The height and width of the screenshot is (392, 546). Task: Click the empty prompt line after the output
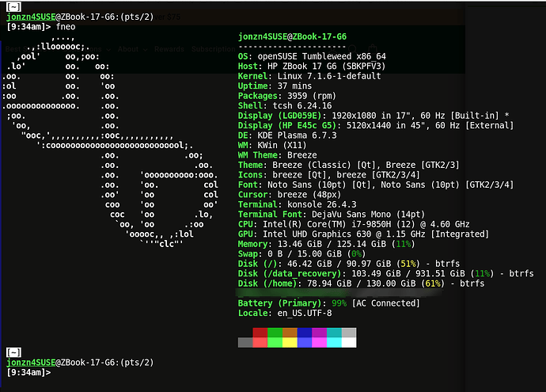coord(28,372)
